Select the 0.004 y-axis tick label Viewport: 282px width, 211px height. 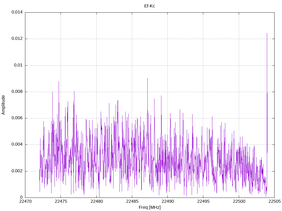pos(17,145)
